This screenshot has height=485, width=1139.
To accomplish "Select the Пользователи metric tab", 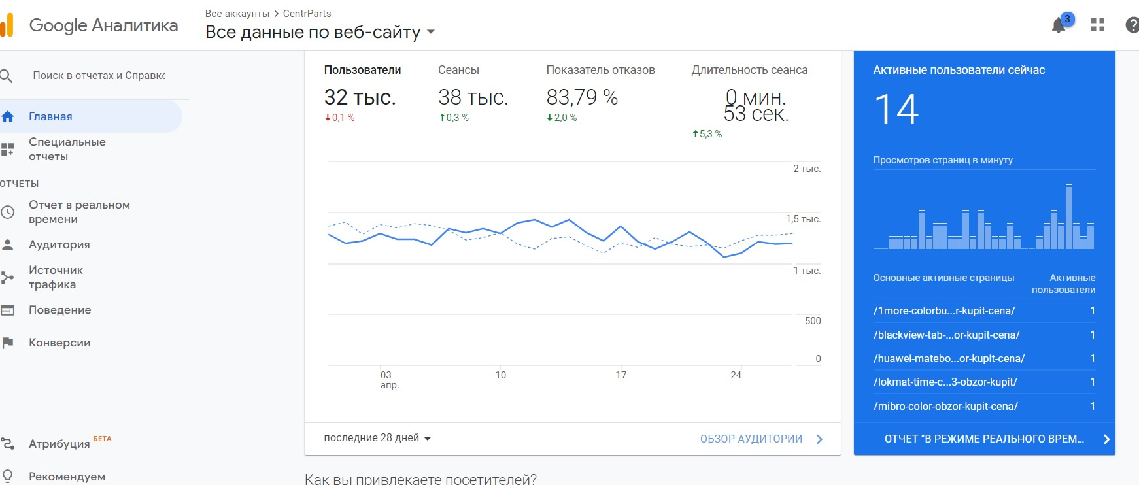I will (362, 70).
